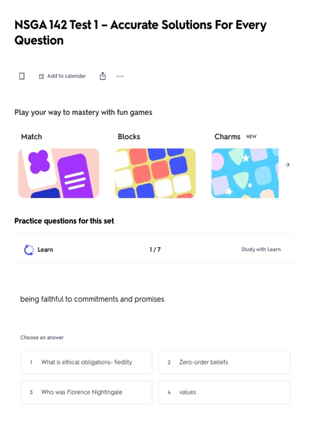Screen dimensions: 310x439
Task: Click the right arrow to see more games
Action: click(x=287, y=165)
